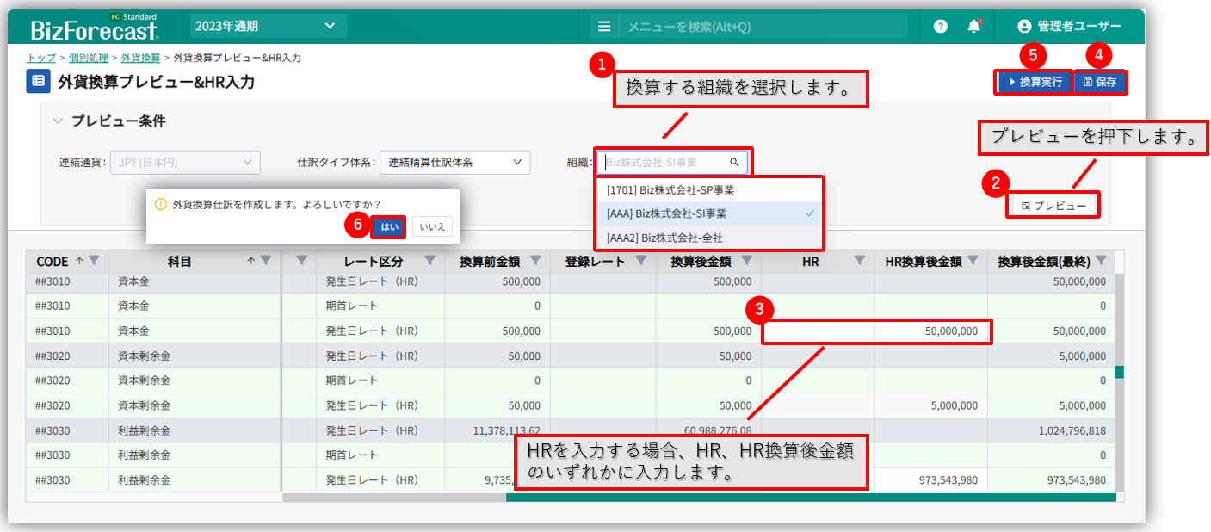
Task: Click filter icon on 換算後金額(最終) column
Action: [x=1099, y=261]
